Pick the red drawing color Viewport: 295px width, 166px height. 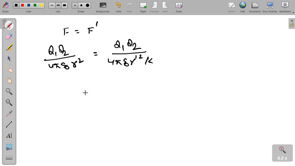23,5
